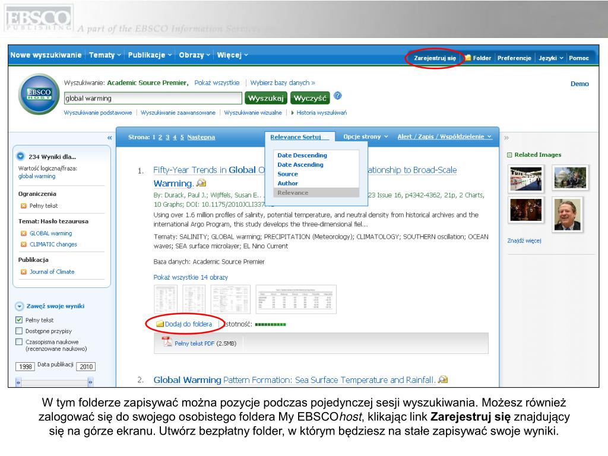Open the Języki language dropdown
The image size is (608, 456).
click(x=550, y=58)
